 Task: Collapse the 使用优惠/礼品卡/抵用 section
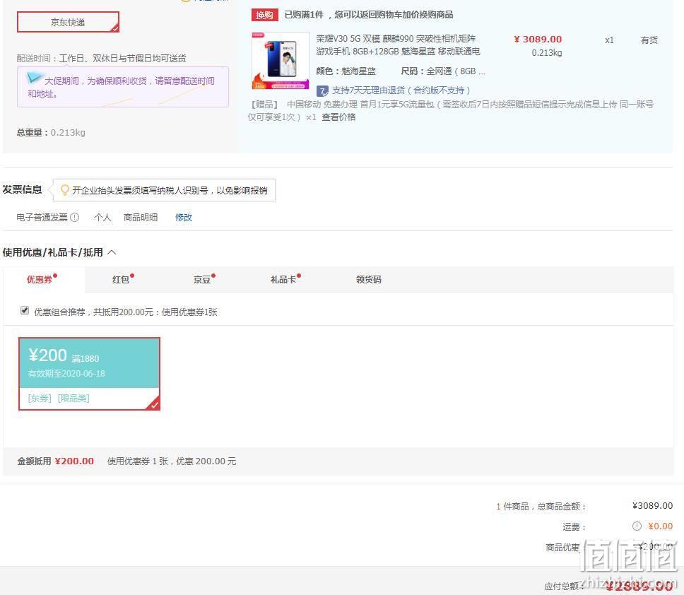coord(112,252)
